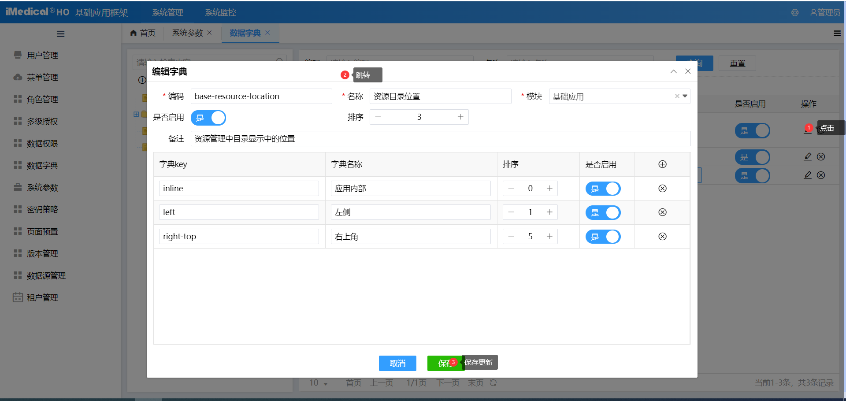Image resolution: width=846 pixels, height=401 pixels.
Task: Click the 重置 button
Action: tap(737, 63)
